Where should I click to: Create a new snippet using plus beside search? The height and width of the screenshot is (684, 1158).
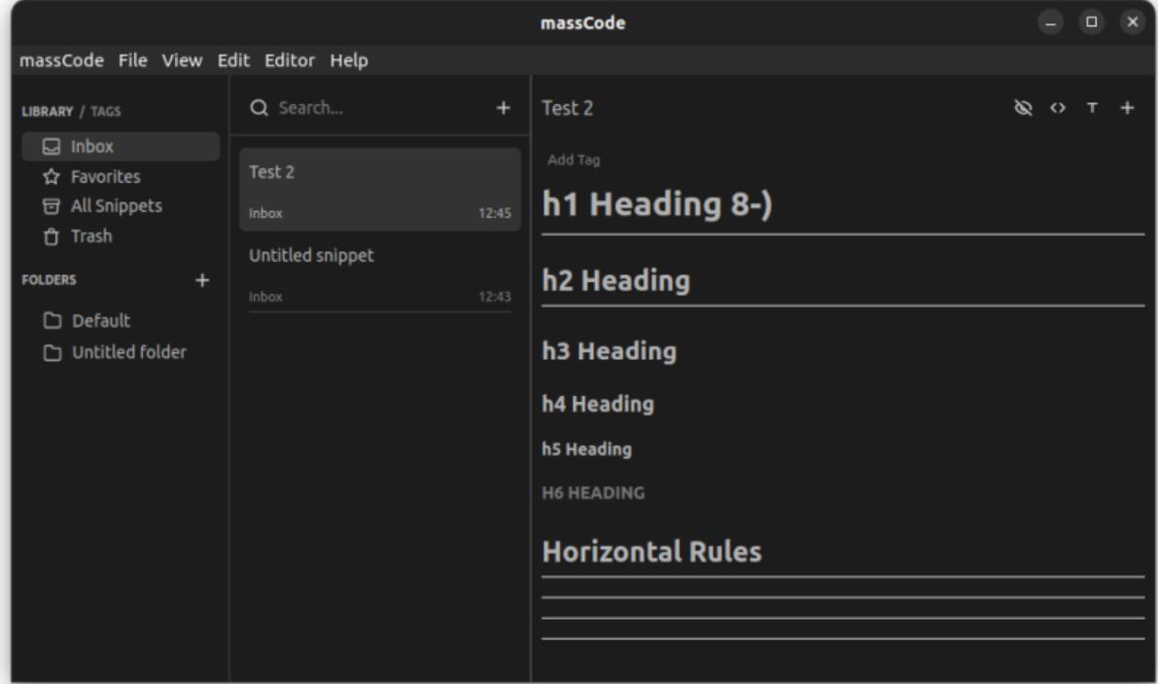(503, 108)
